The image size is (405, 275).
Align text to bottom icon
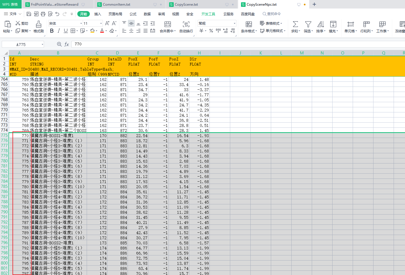(x=138, y=23)
